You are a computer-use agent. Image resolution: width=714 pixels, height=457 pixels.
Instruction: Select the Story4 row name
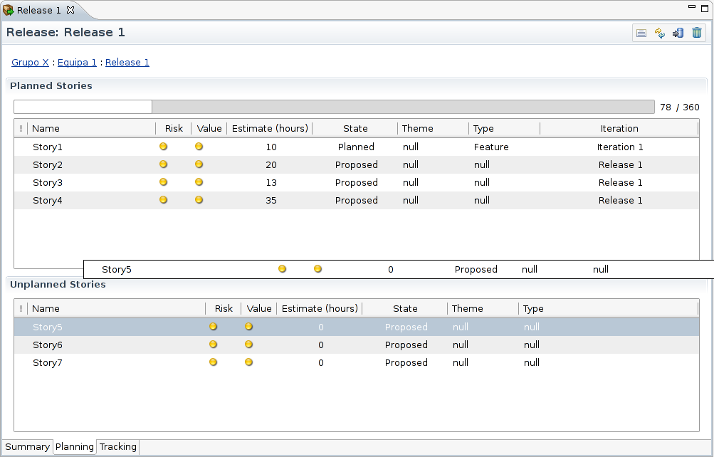[48, 200]
